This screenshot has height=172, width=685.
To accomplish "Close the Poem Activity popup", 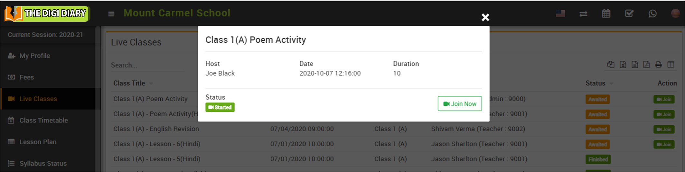I will pos(485,17).
